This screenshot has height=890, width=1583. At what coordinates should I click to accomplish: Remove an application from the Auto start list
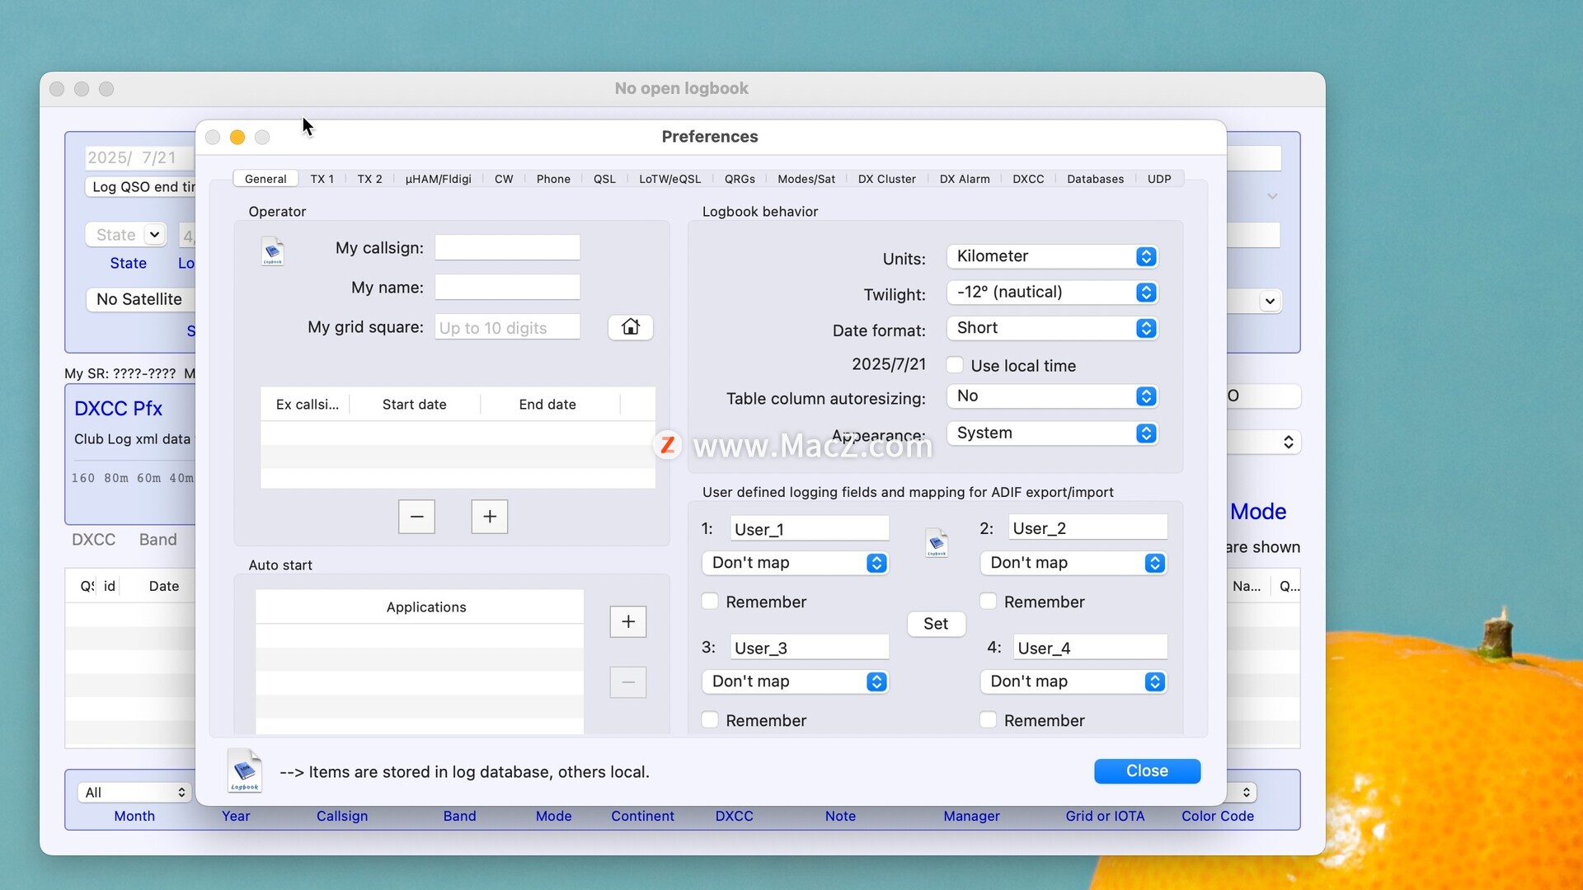point(628,682)
